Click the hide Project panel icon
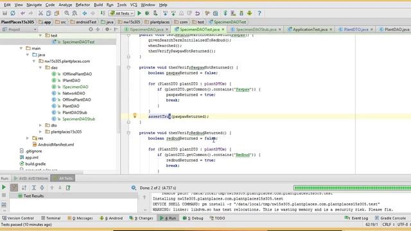This screenshot has width=411, height=231. pyautogui.click(x=116, y=30)
